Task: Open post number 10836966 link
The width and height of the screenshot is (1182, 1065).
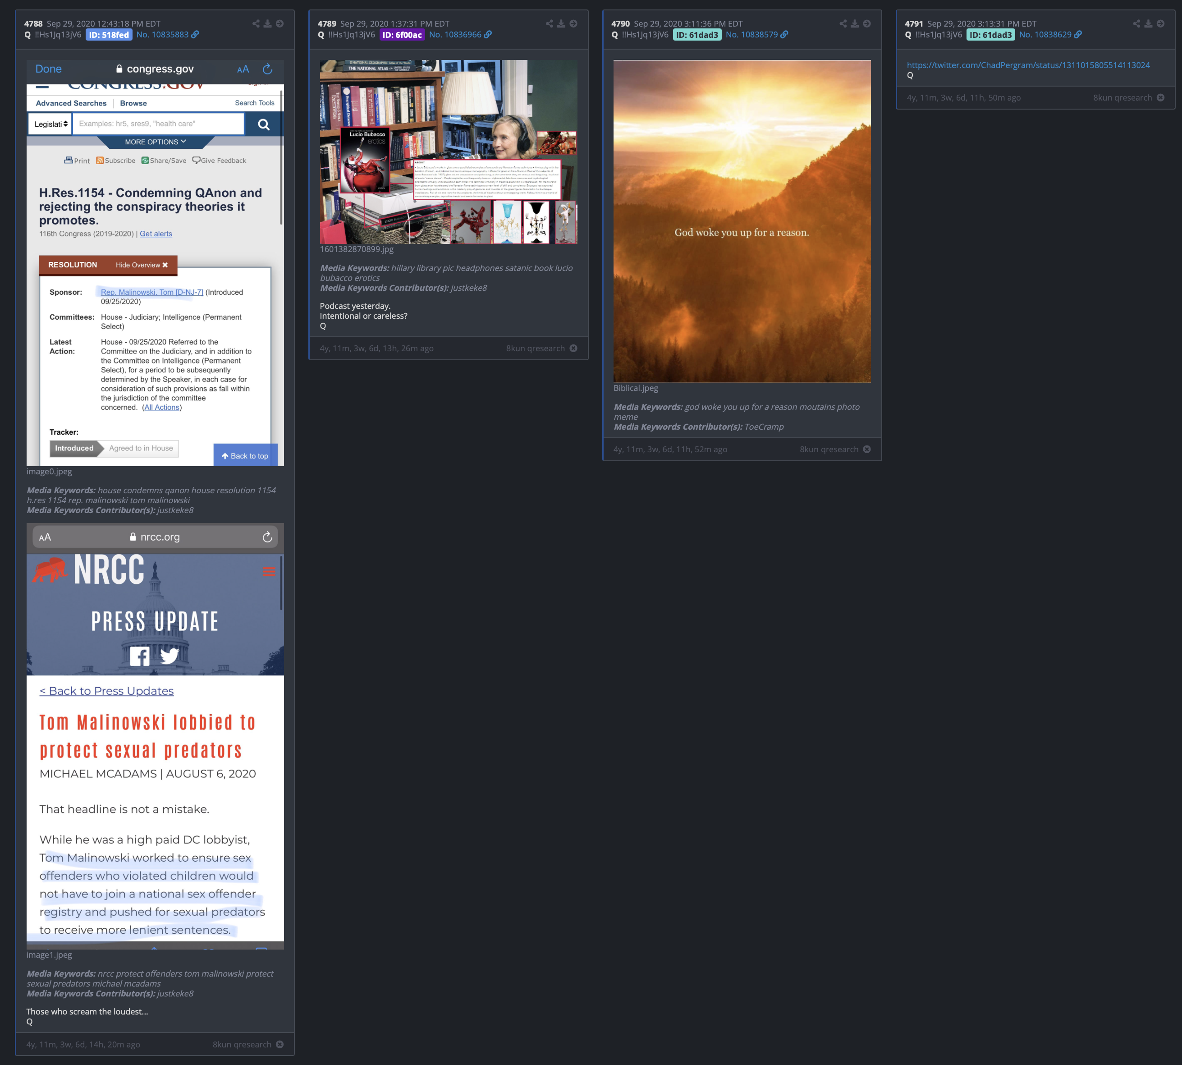Action: pyautogui.click(x=455, y=35)
